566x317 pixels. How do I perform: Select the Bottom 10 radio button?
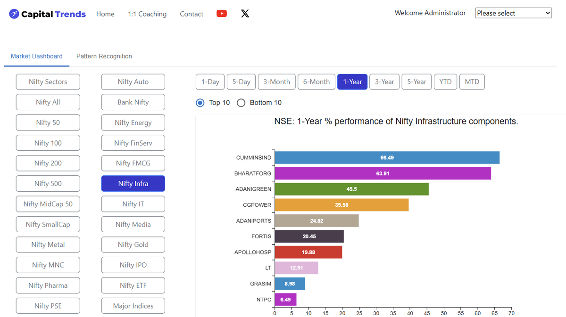(x=241, y=103)
